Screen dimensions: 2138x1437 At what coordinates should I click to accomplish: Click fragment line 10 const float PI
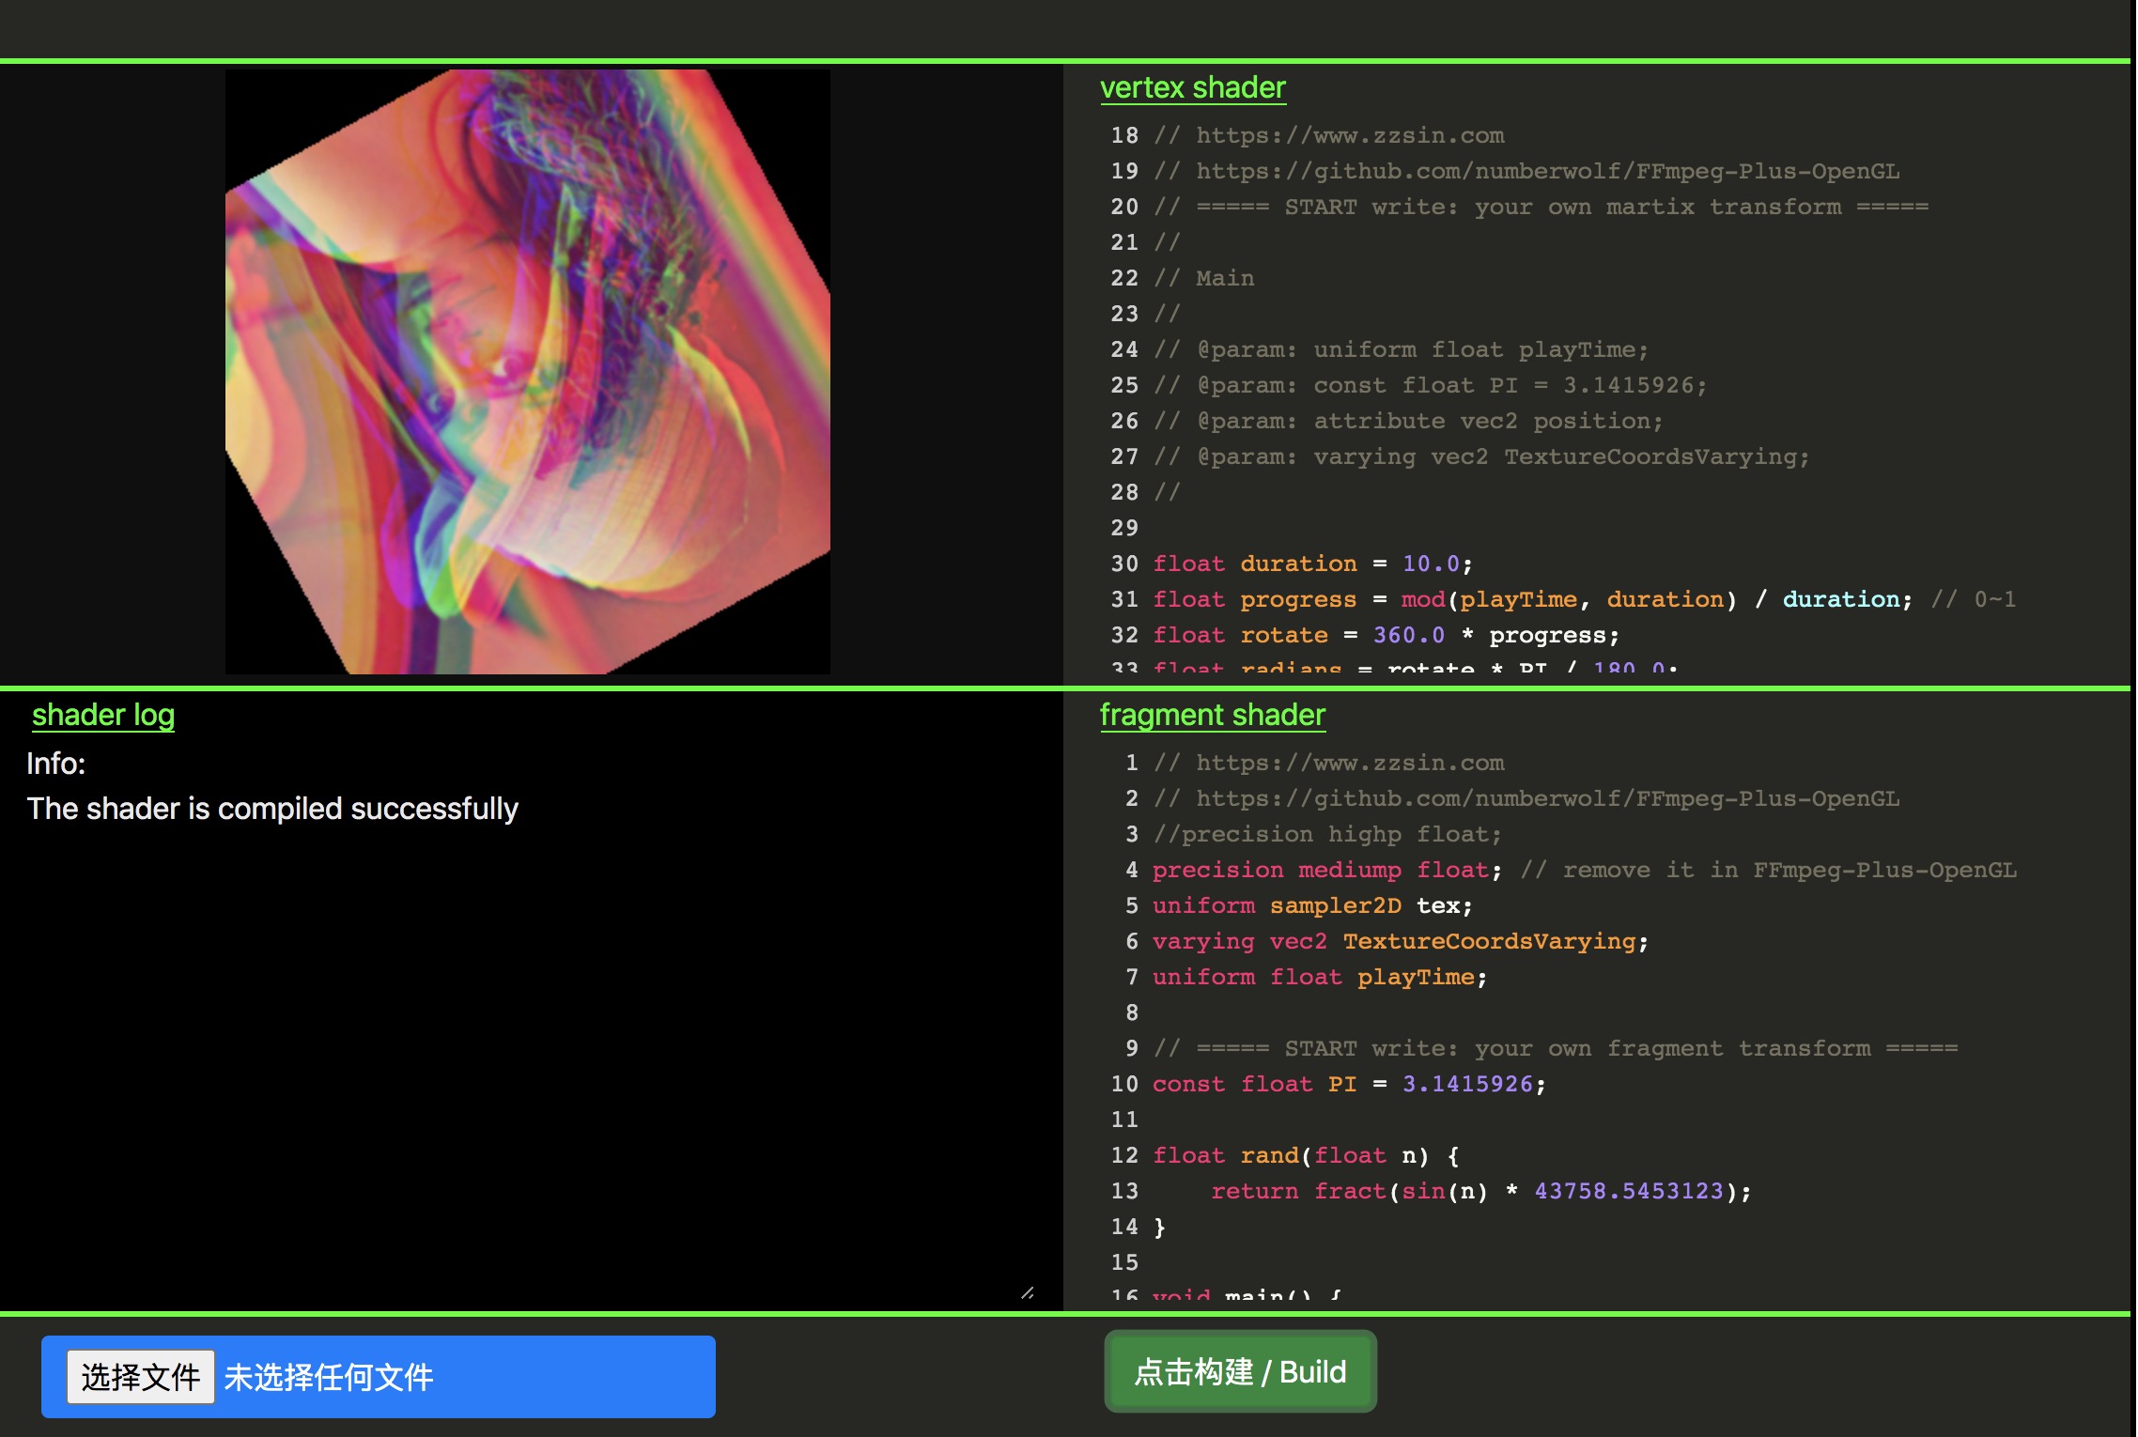click(x=1347, y=1084)
